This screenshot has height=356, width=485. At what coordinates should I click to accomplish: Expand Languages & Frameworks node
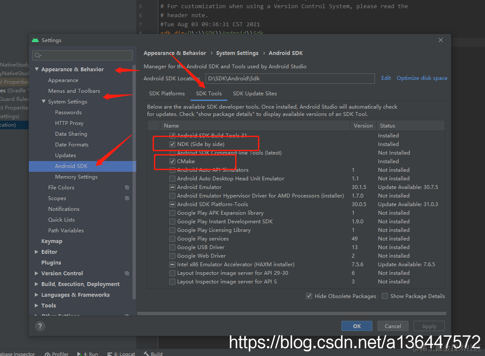[37, 295]
